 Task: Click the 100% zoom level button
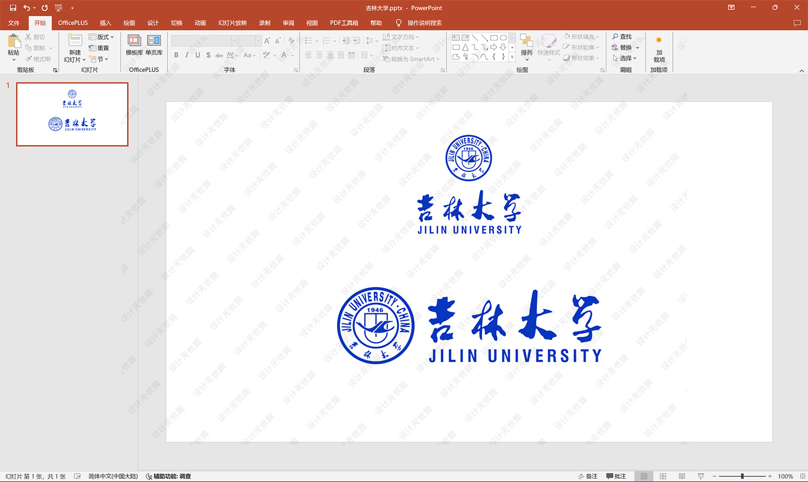785,476
